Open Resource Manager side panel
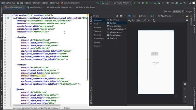Image resolution: width=196 pixels, height=110 pixels. click(x=2, y=31)
